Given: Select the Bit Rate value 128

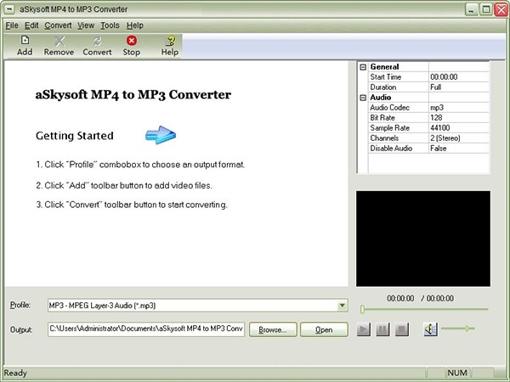Looking at the screenshot, I should (436, 118).
